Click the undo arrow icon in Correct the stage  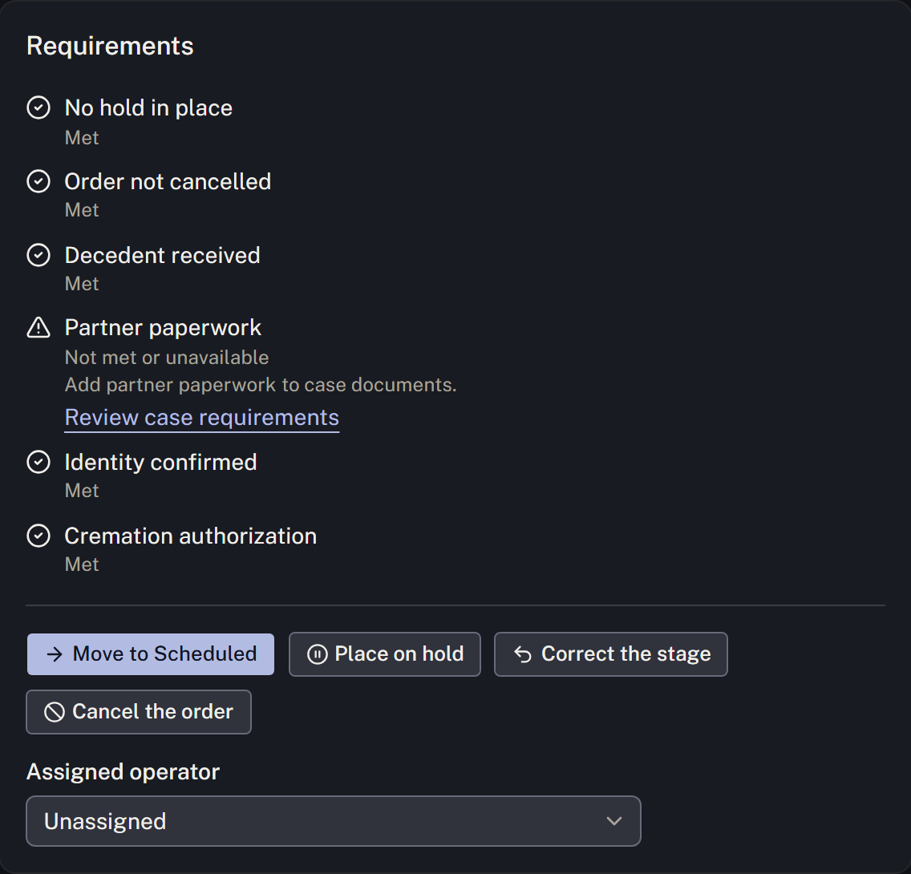click(522, 654)
